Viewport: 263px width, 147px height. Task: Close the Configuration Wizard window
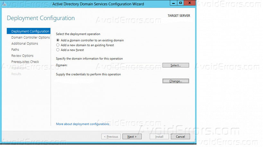click(189, 3)
